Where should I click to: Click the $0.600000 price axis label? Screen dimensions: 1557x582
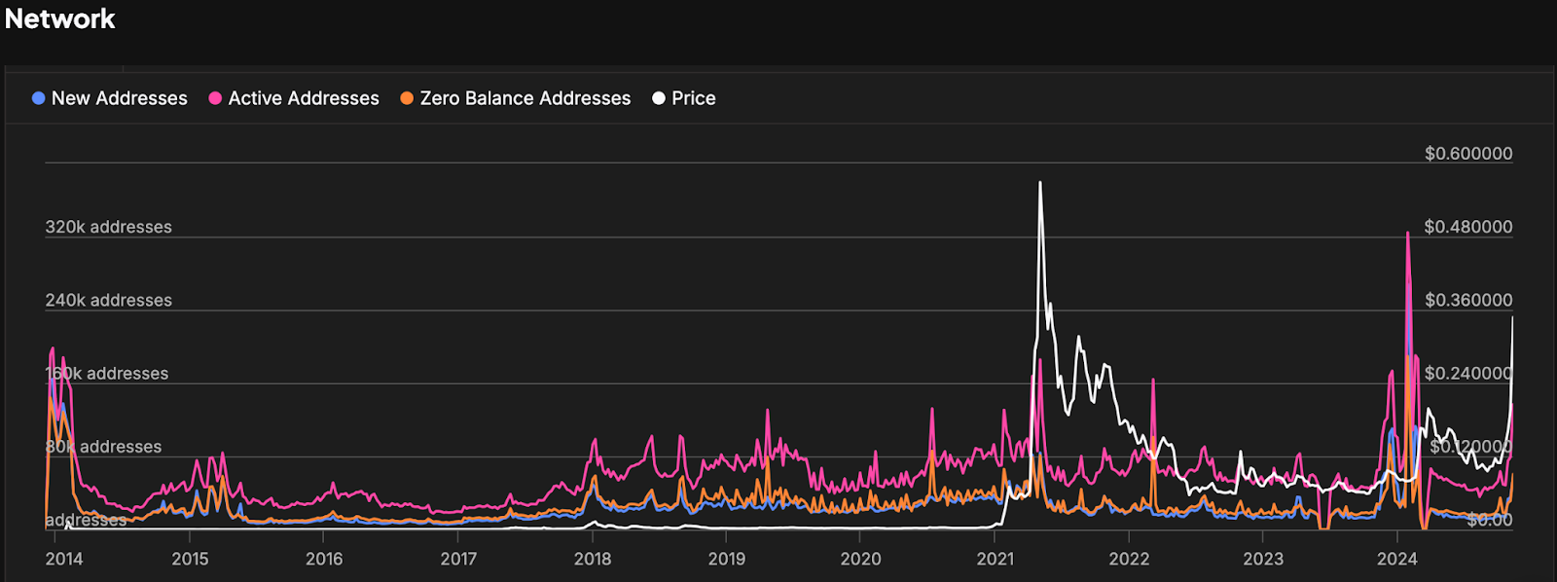1468,154
